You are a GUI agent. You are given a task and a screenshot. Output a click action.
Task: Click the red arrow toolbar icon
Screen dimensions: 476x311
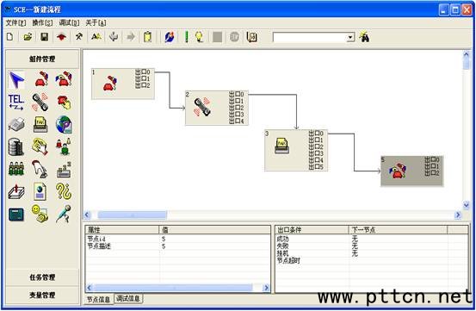pos(61,37)
